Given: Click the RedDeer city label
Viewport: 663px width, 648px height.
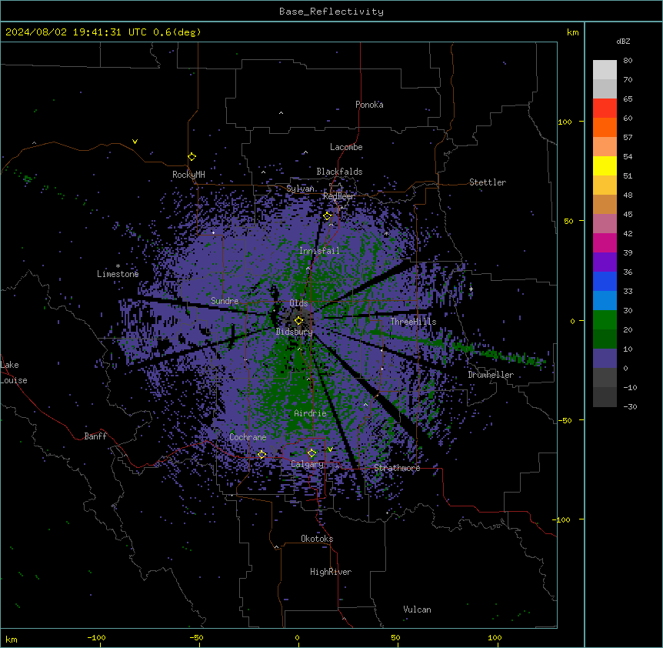Looking at the screenshot, I should coord(338,196).
